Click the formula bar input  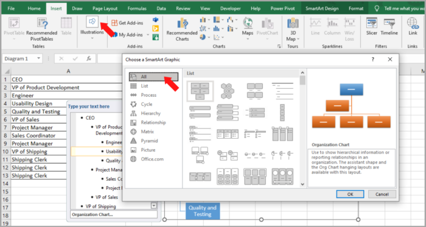[110, 58]
